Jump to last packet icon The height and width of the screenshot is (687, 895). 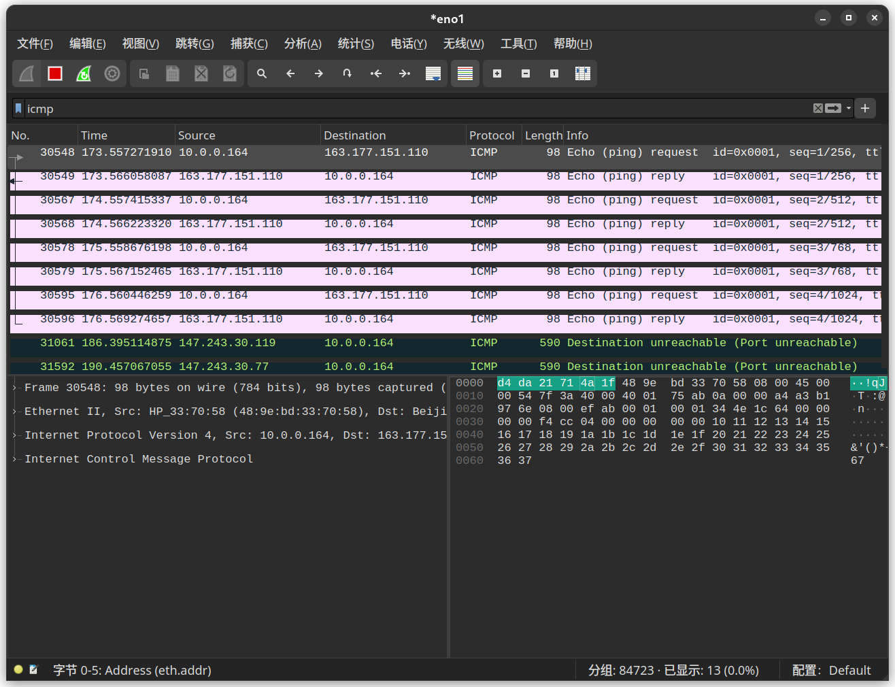click(405, 73)
